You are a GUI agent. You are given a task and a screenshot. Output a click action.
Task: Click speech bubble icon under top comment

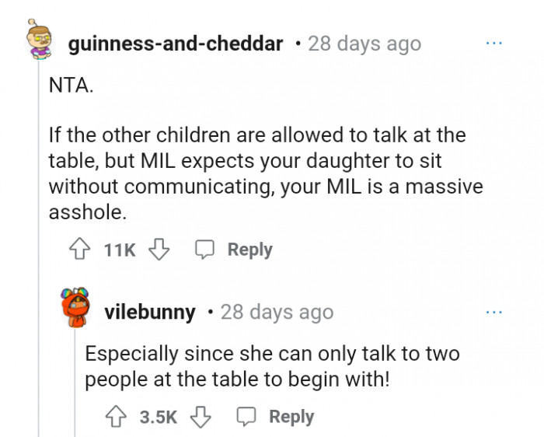[204, 250]
